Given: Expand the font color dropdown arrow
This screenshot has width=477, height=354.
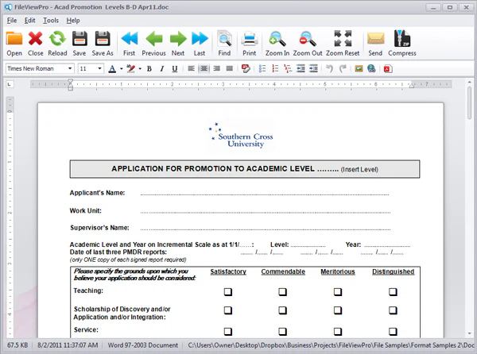Looking at the screenshot, I should click(x=122, y=68).
